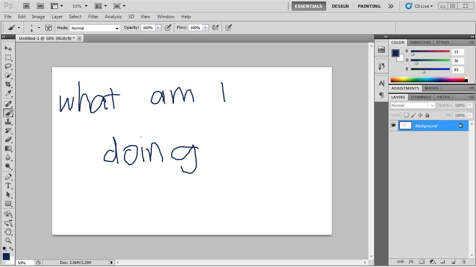The width and height of the screenshot is (476, 267).
Task: Open the Mini Bridge panel icon in dock
Action: pyautogui.click(x=381, y=49)
